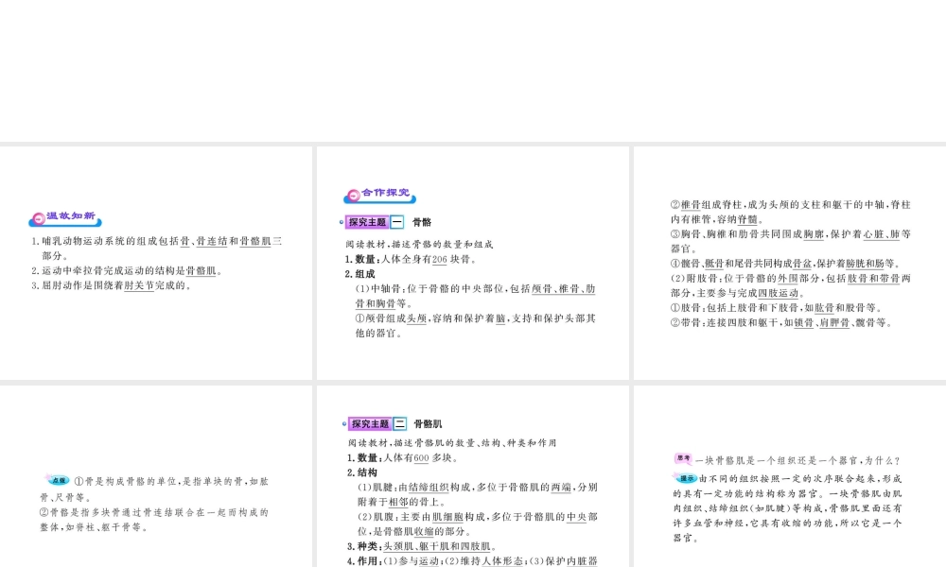The height and width of the screenshot is (567, 946).
Task: Click the purple 探究主题 一 label
Action: coord(376,222)
